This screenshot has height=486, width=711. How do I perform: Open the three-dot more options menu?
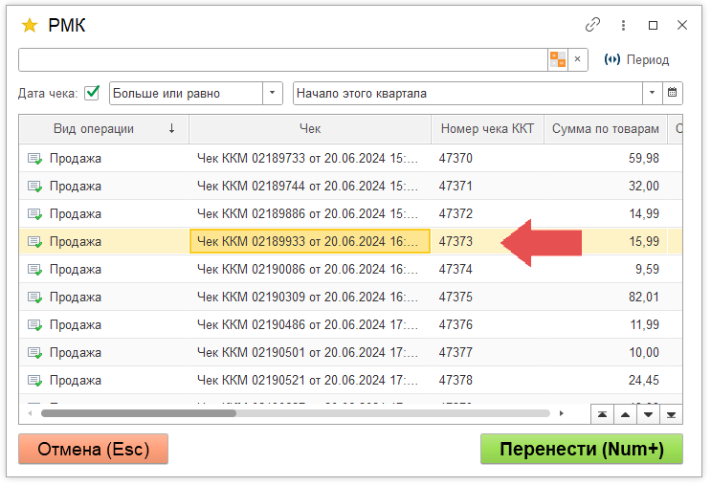624,26
